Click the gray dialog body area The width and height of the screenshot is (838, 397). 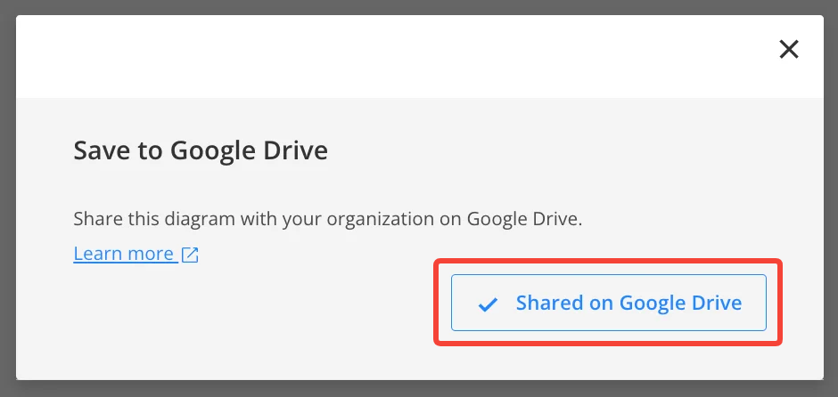(267, 329)
